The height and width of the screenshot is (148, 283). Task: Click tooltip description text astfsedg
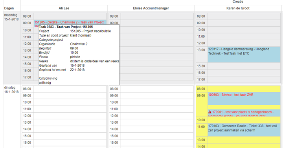coord(45,83)
